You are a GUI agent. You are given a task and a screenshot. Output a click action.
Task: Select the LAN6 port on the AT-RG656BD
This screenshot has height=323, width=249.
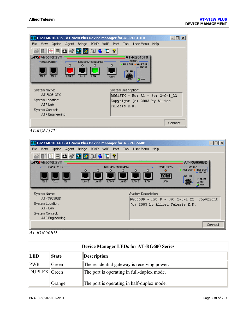click(x=86, y=176)
